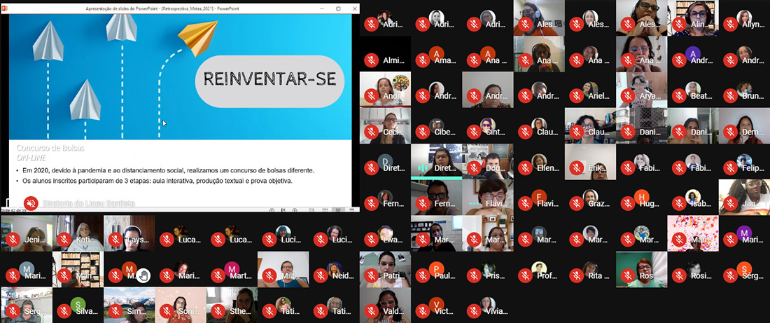
Task: Select Milt's video tile
Action: click(x=283, y=269)
